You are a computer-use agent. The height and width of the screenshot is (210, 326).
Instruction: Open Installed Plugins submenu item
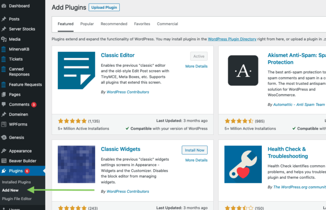tap(16, 182)
